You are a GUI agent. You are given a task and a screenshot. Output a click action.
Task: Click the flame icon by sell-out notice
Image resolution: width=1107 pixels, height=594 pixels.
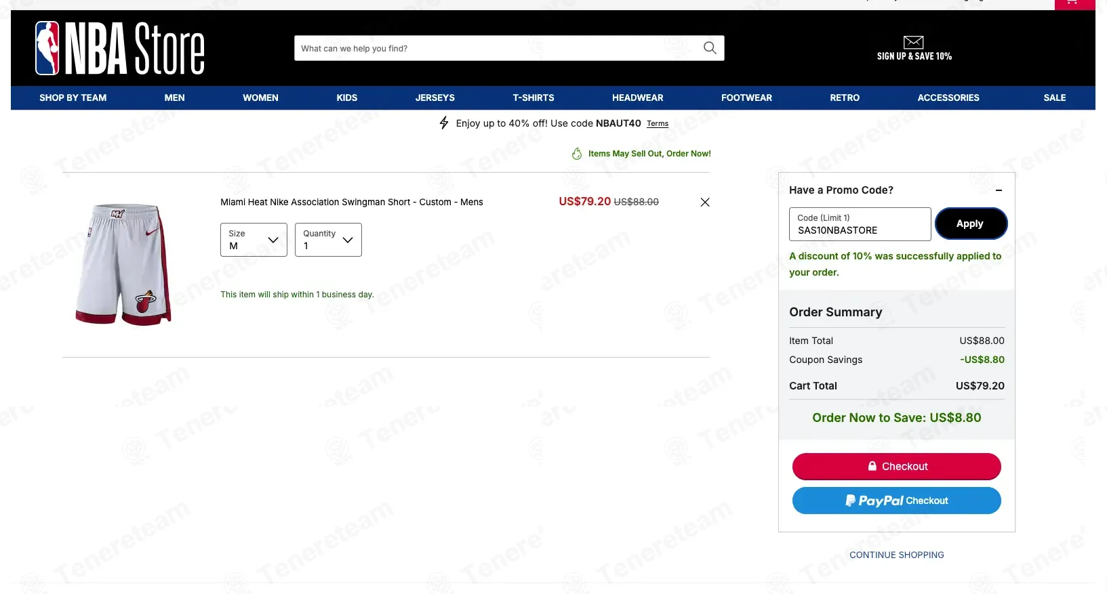click(x=577, y=154)
